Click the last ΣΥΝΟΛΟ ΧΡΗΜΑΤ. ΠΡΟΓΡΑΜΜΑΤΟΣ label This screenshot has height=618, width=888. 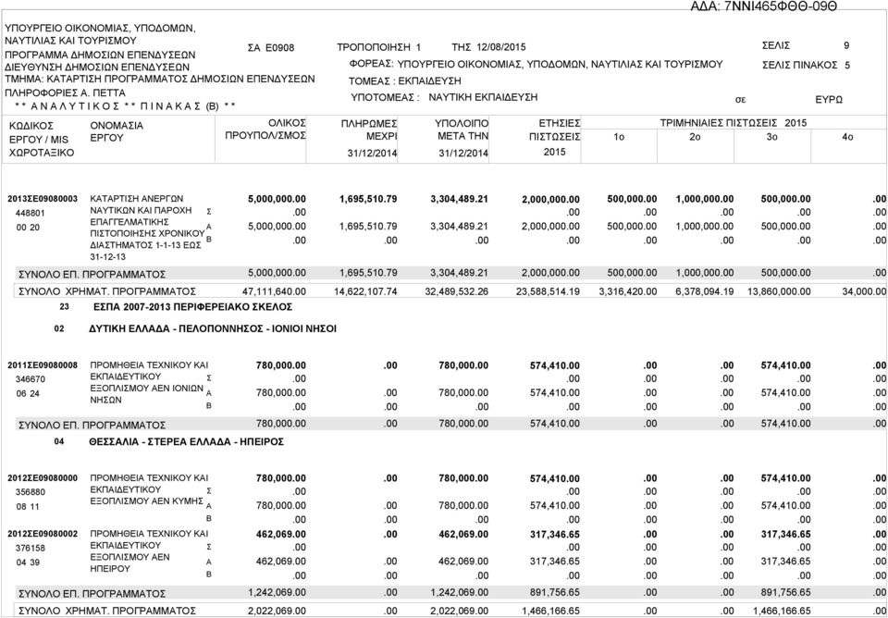tap(107, 612)
